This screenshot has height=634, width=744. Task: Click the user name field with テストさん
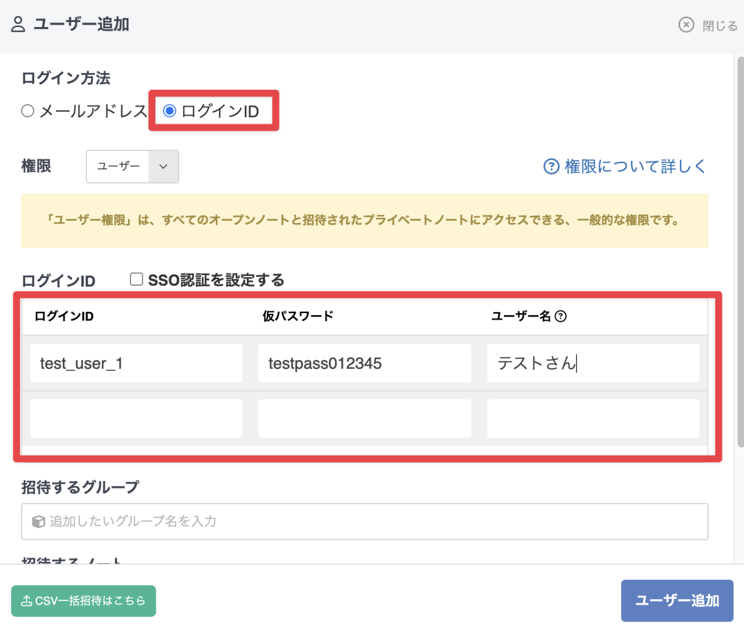pos(593,363)
